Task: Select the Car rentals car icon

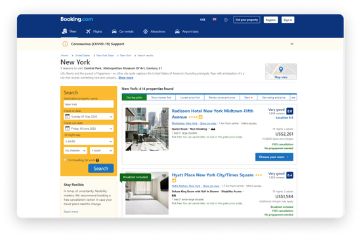Action: tap(114, 31)
